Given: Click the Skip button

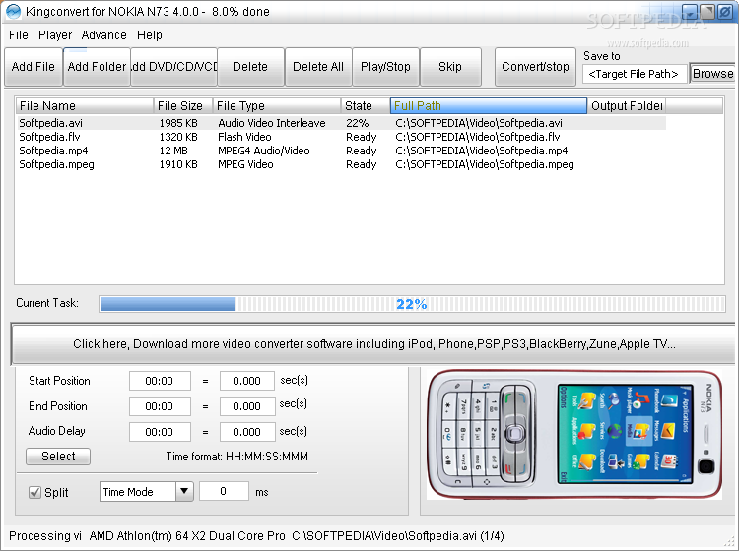Looking at the screenshot, I should pyautogui.click(x=450, y=67).
